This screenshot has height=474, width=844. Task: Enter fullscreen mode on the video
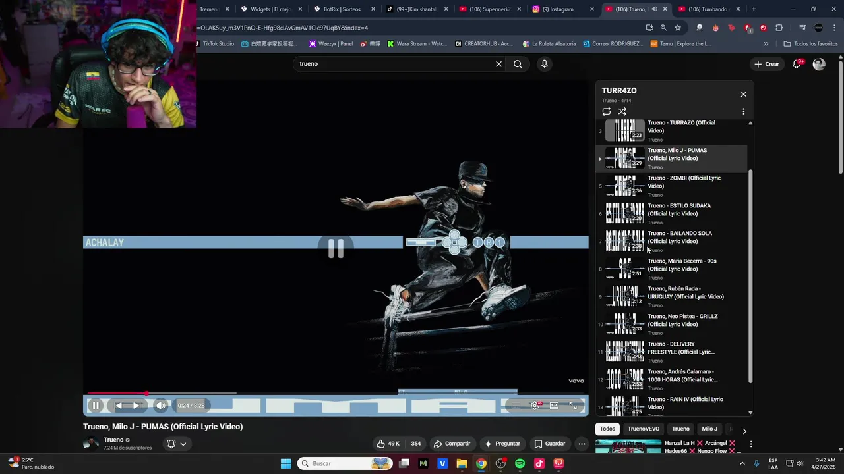pos(573,406)
